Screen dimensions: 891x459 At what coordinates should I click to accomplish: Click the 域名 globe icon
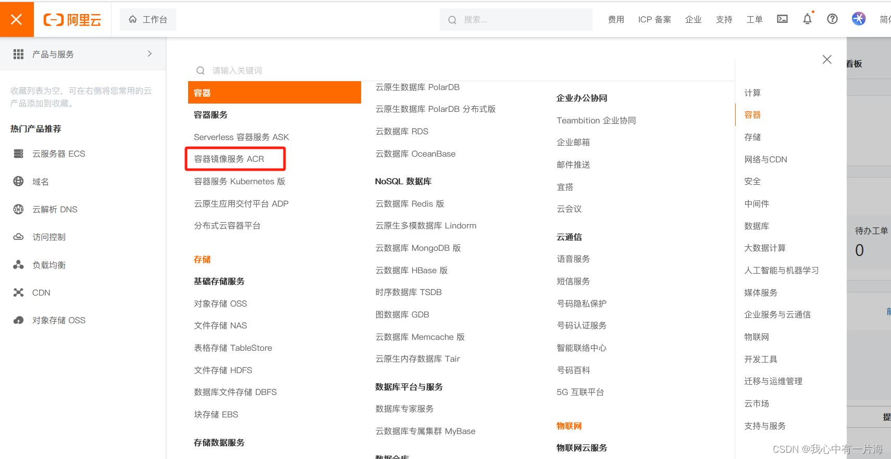(x=19, y=181)
